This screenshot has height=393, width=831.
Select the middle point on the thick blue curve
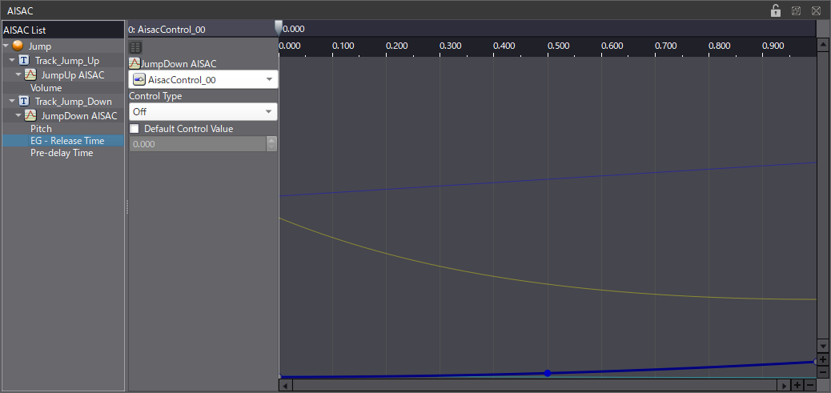coord(548,374)
